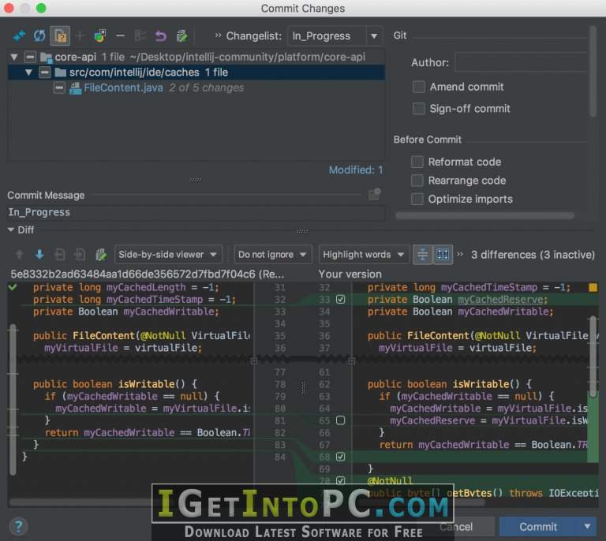Click the green checkmark in left diff gutter

(x=13, y=287)
